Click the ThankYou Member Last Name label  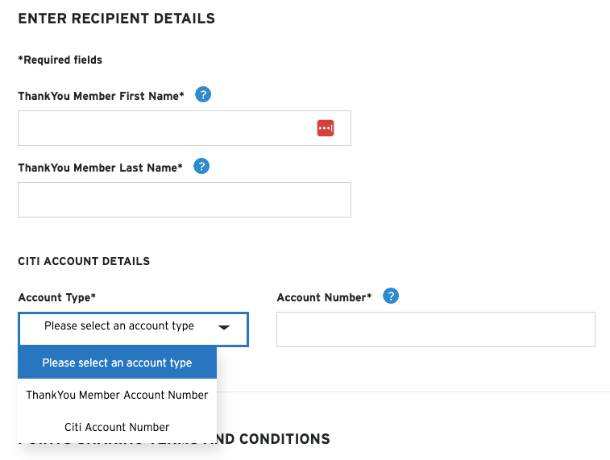pyautogui.click(x=101, y=168)
